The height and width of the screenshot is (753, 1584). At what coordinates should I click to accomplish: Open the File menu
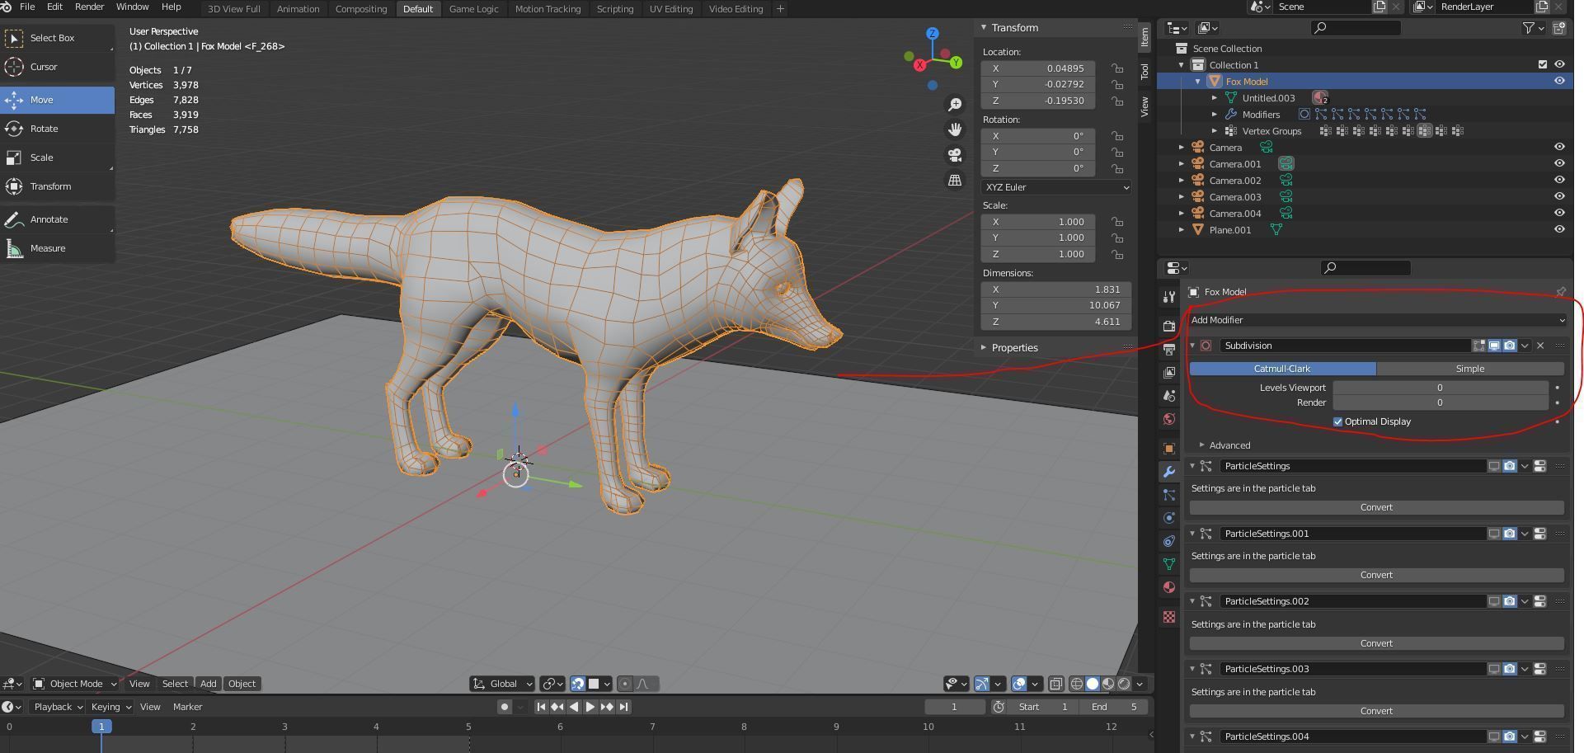(x=27, y=7)
